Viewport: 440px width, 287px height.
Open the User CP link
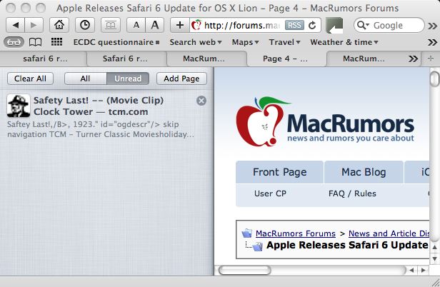pos(270,193)
